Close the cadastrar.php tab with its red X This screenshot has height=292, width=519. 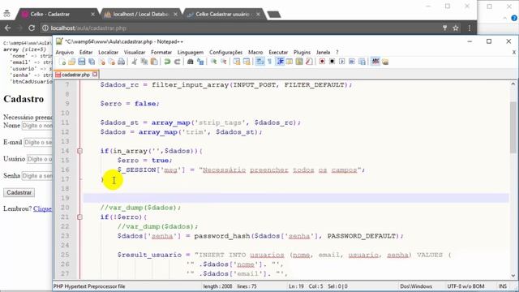pyautogui.click(x=95, y=74)
